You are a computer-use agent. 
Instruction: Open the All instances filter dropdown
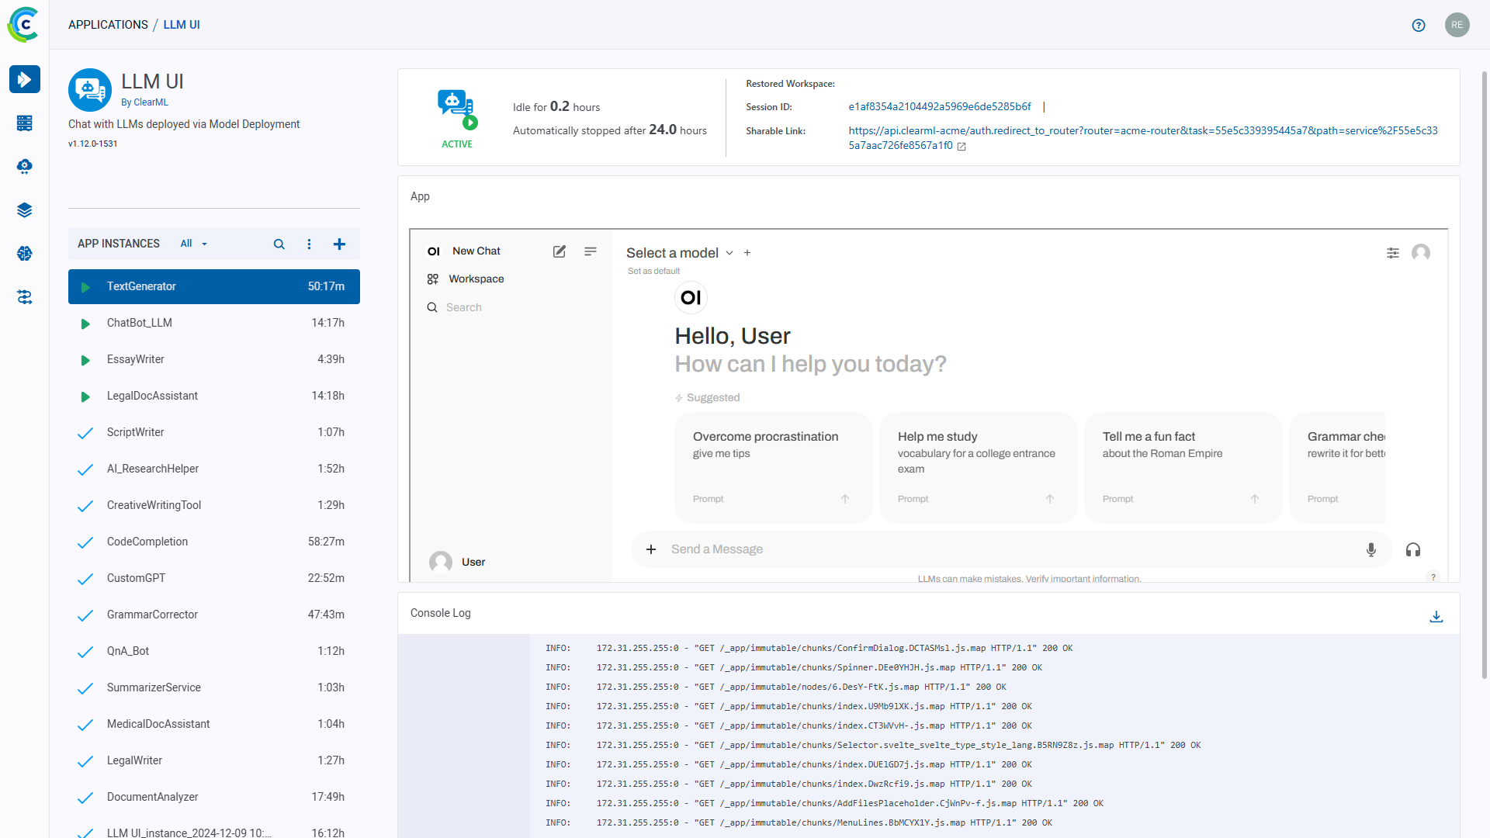point(192,244)
